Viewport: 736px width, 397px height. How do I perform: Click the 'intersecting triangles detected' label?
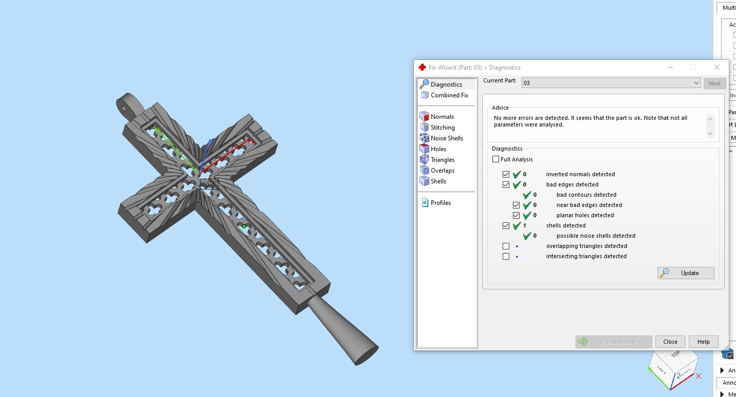pos(586,256)
